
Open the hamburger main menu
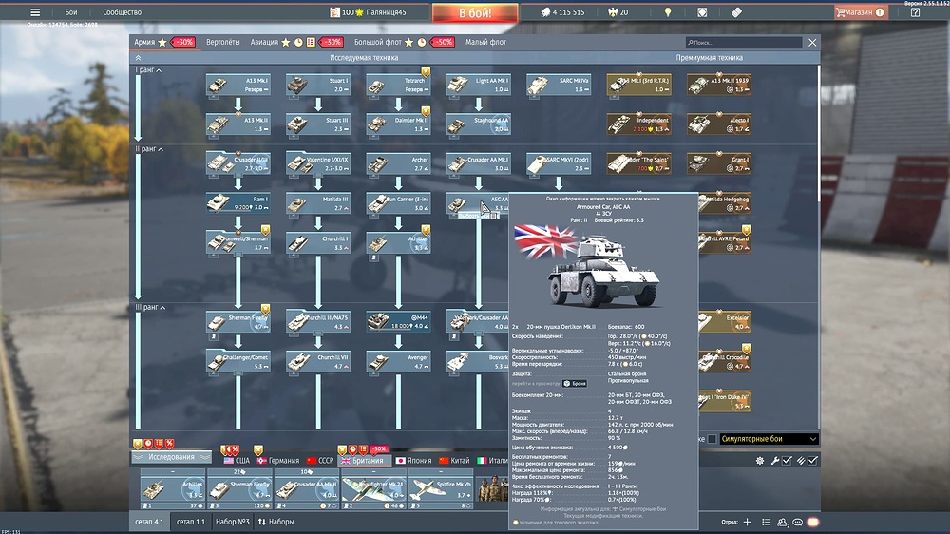point(35,12)
